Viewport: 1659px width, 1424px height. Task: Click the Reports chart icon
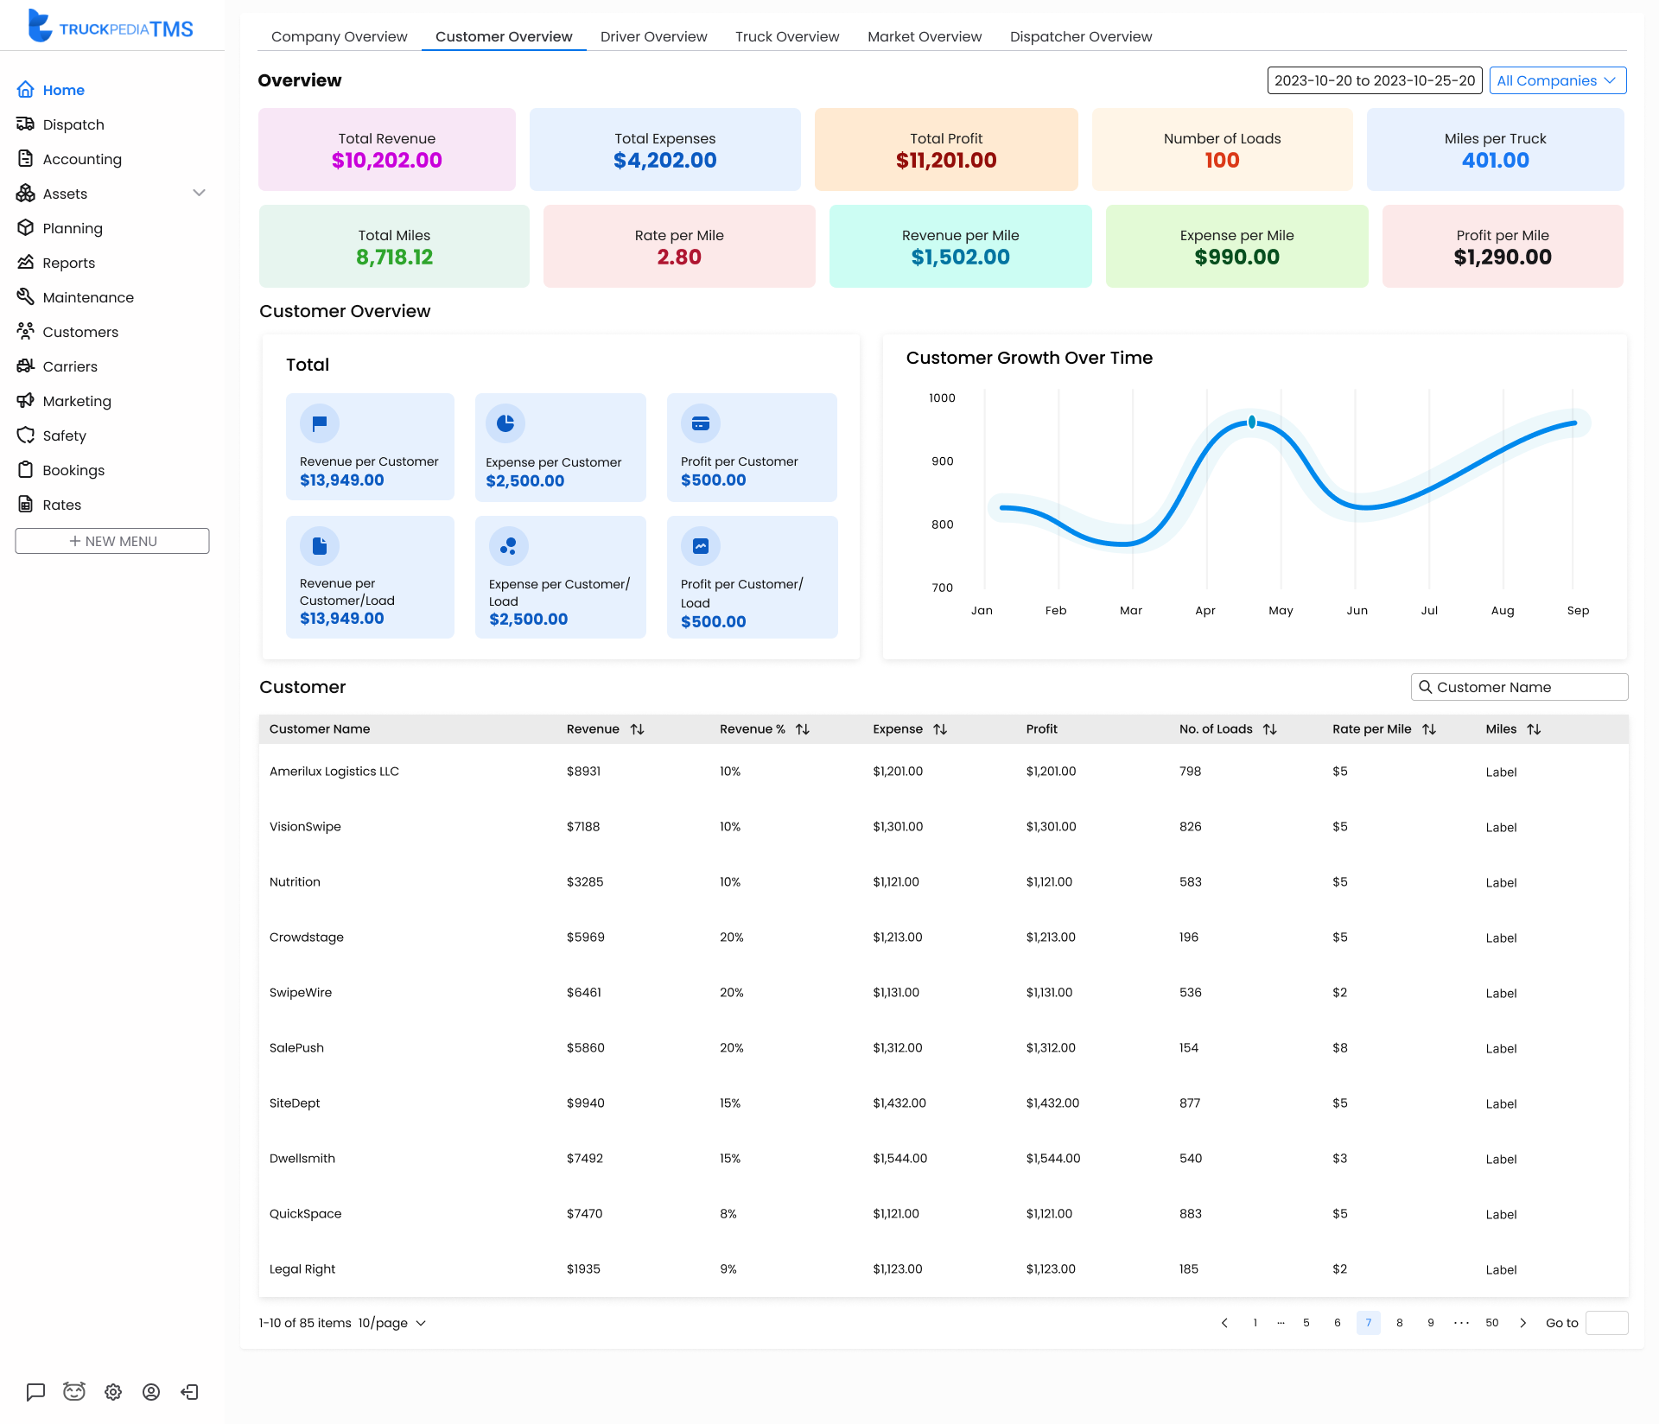click(x=25, y=263)
